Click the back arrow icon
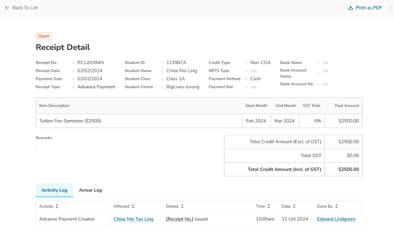 7,8
